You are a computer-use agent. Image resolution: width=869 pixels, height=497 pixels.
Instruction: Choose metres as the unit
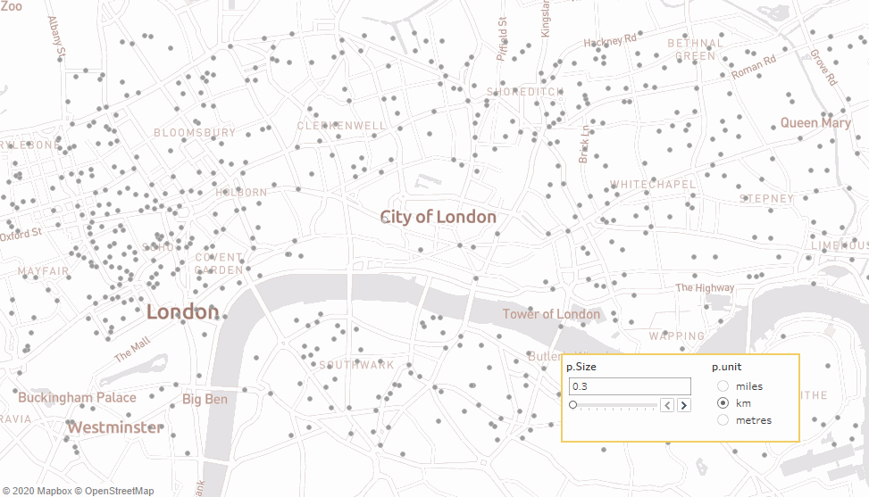(x=723, y=420)
